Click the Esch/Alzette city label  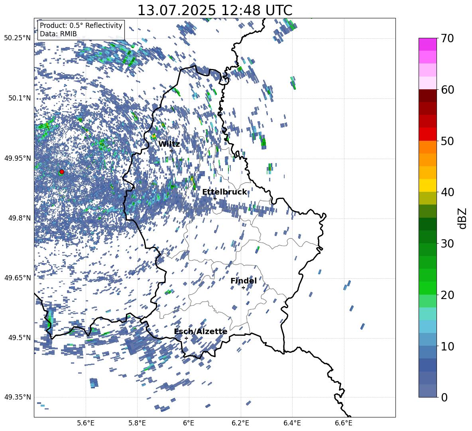(201, 331)
